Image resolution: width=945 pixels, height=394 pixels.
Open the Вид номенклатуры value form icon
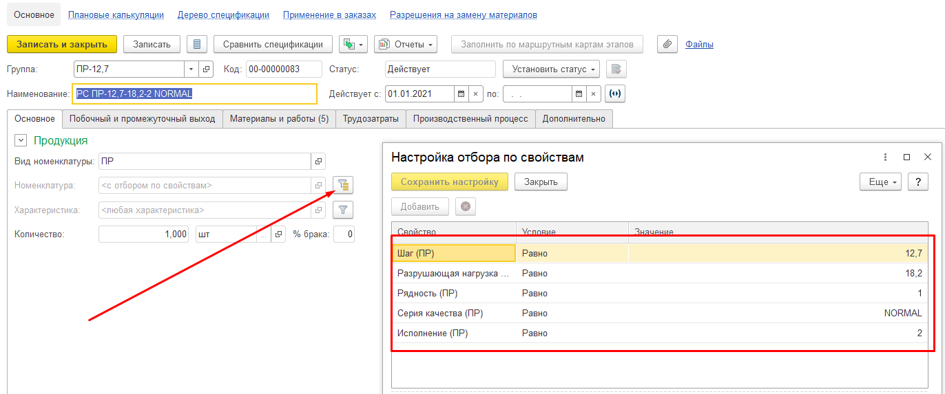point(318,161)
